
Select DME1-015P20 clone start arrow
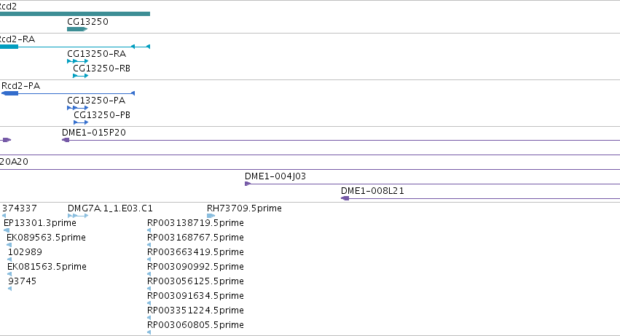[x=66, y=140]
